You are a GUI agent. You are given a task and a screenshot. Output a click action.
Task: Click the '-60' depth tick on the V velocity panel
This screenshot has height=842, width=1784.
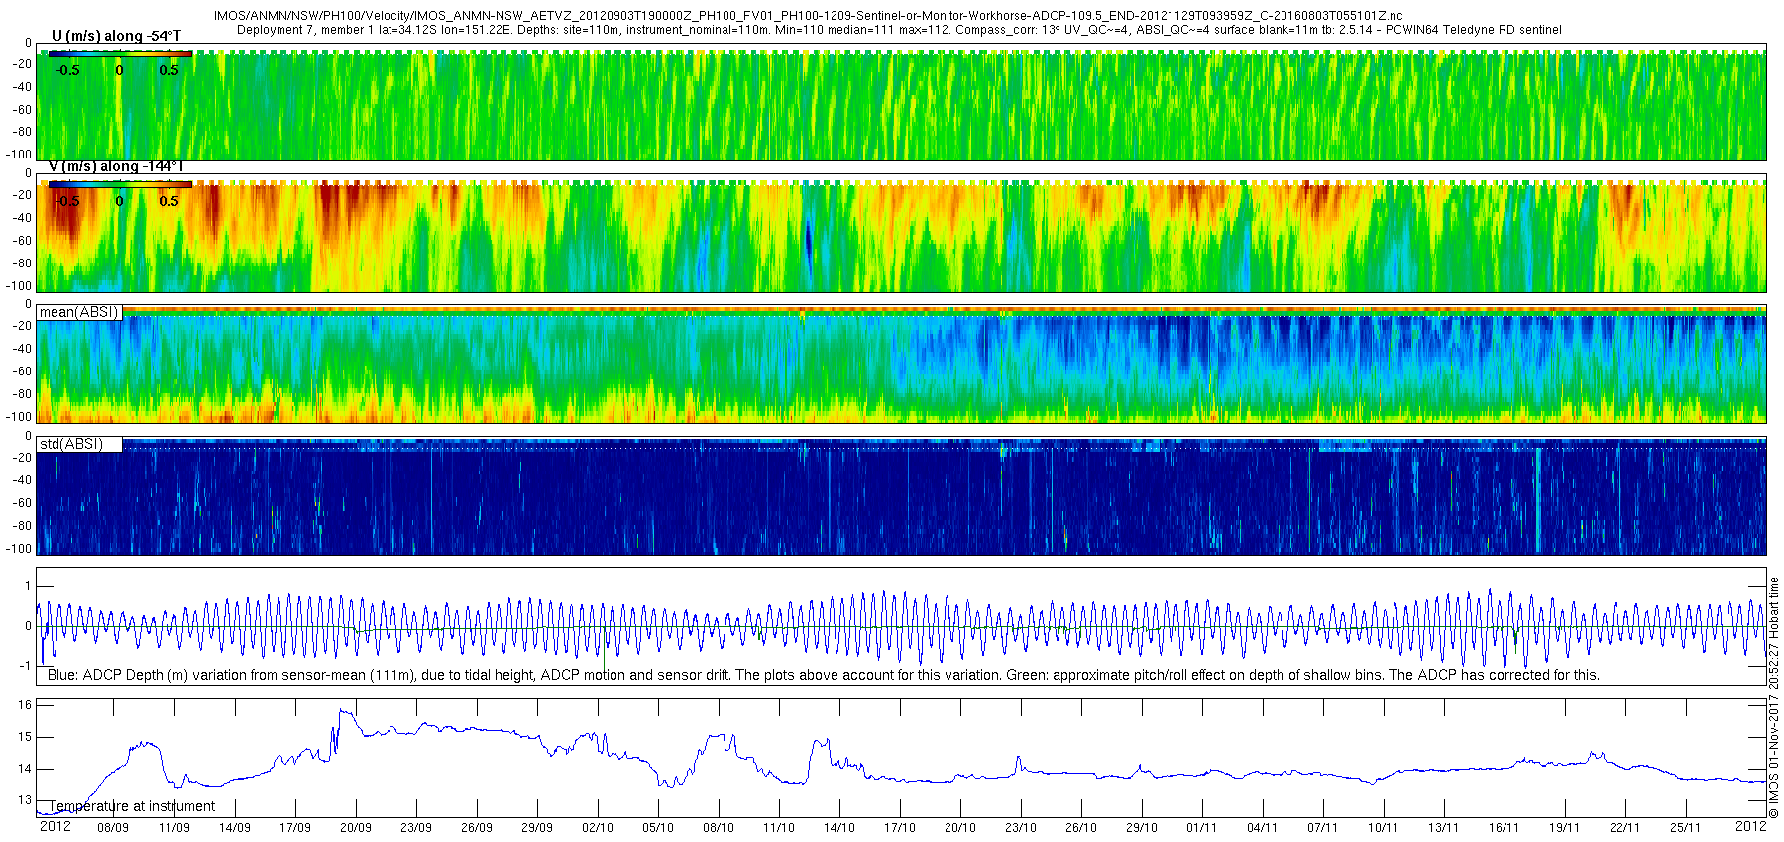click(22, 241)
